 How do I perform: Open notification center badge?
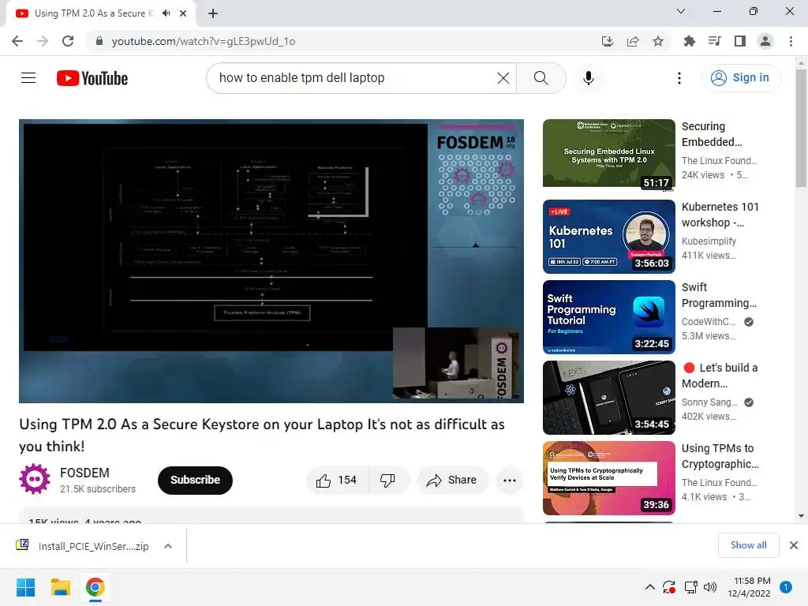(x=786, y=587)
